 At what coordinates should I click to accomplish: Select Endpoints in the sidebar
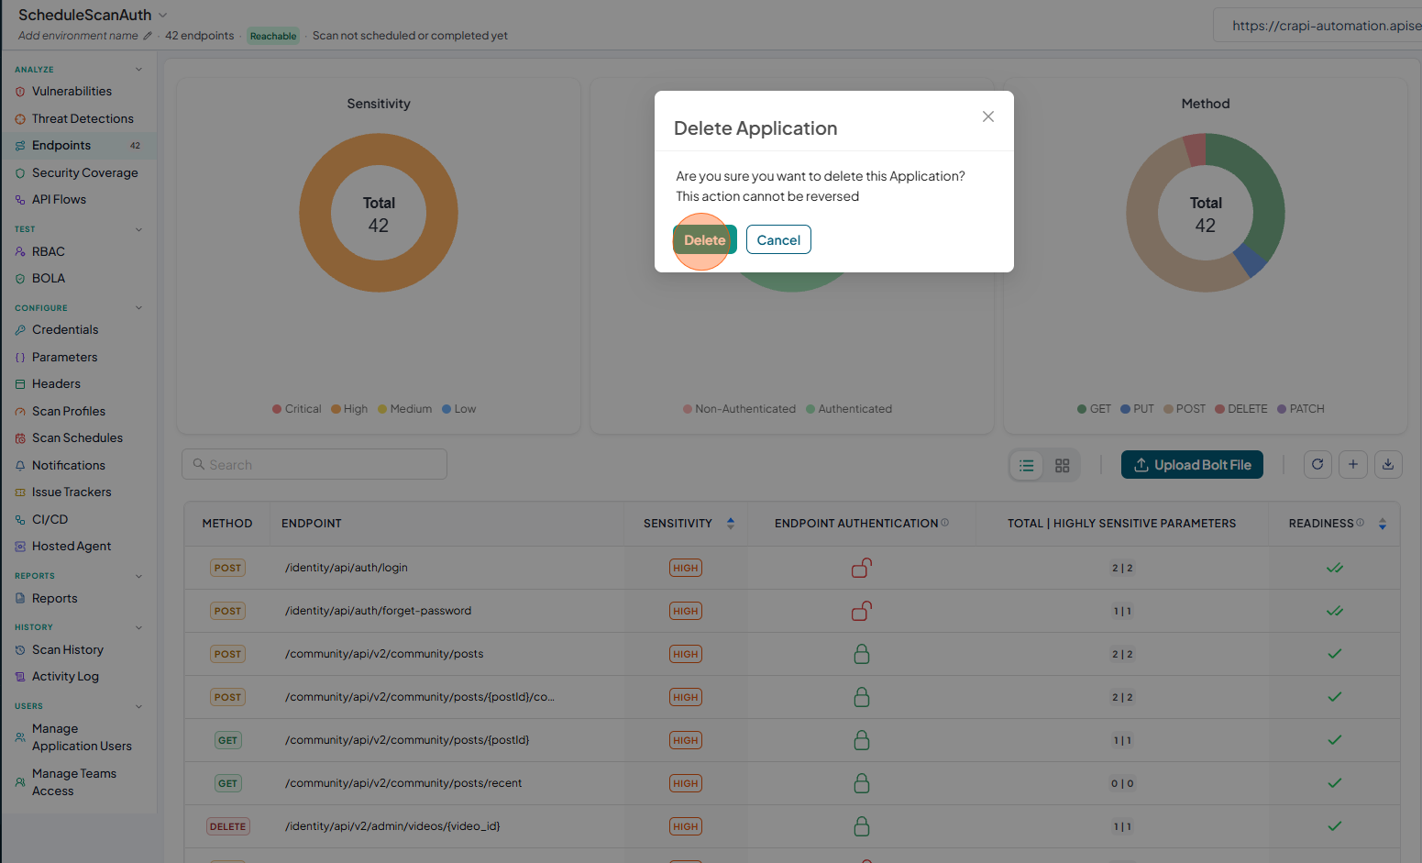pos(79,146)
